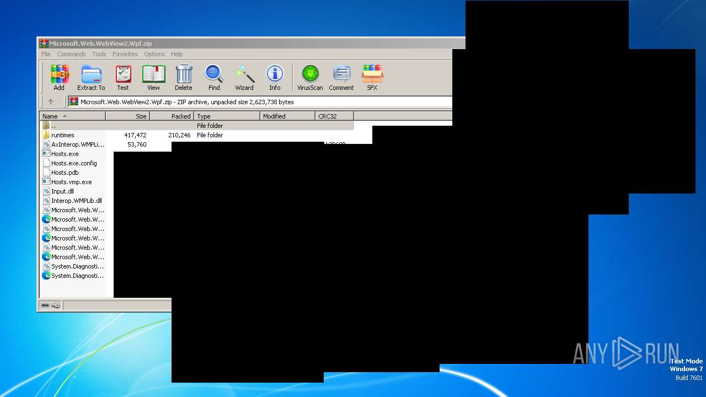
Task: Click the Input.dll file icon
Action: point(46,191)
